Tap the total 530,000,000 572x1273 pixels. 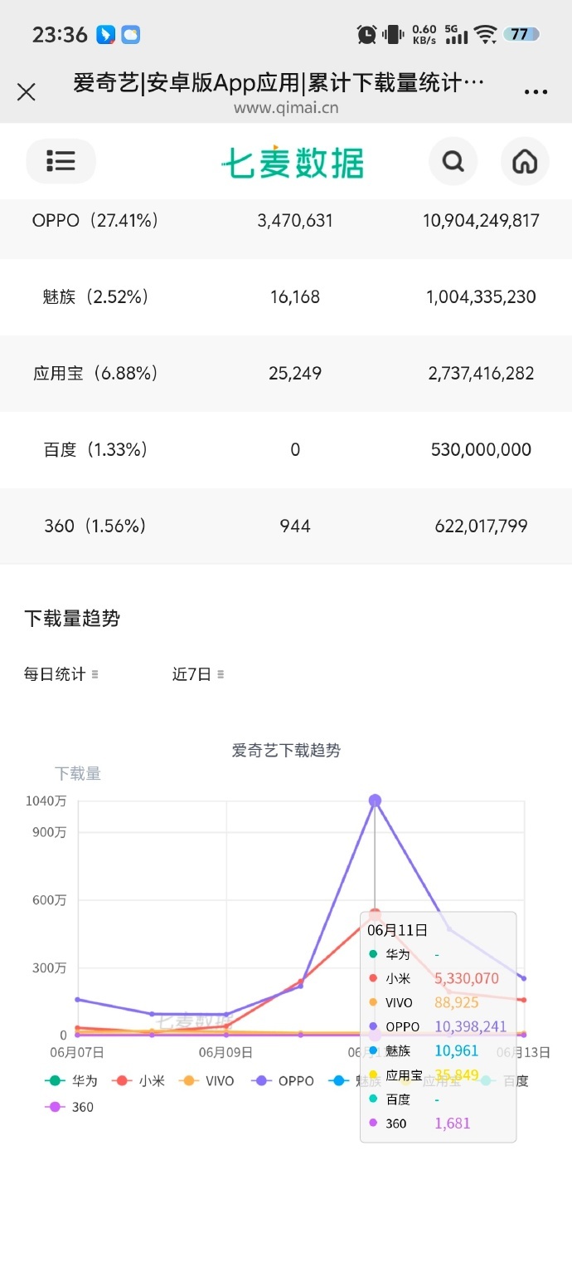click(x=481, y=450)
